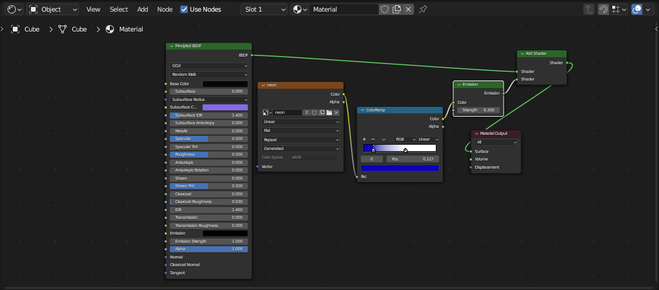Open the black Emission color swatch
Screen dimensions: 659x290
point(226,233)
